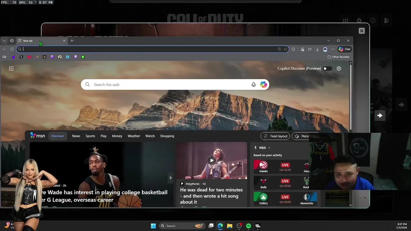This screenshot has height=231, width=411.
Task: Open the X bookmark in favorites bar
Action: [21, 57]
